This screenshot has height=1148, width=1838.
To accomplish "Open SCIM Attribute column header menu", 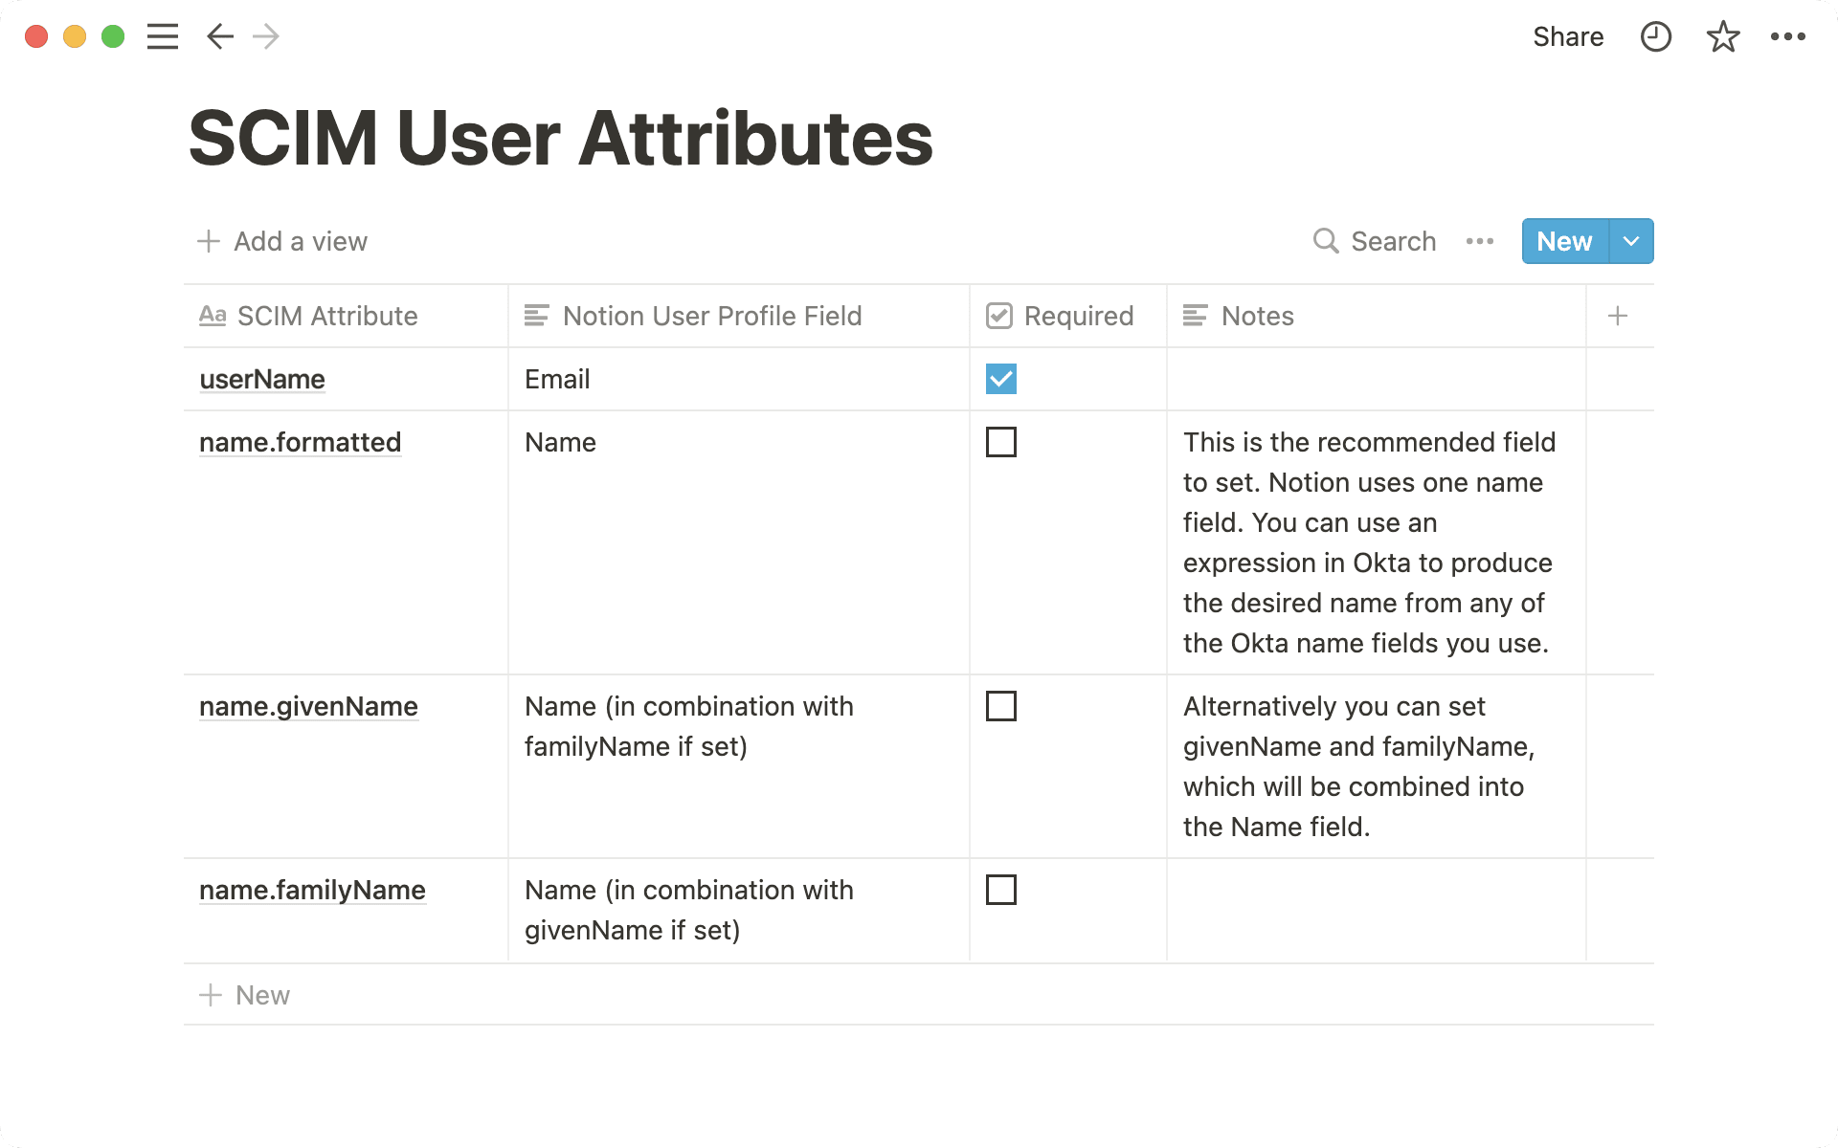I will pos(326,316).
